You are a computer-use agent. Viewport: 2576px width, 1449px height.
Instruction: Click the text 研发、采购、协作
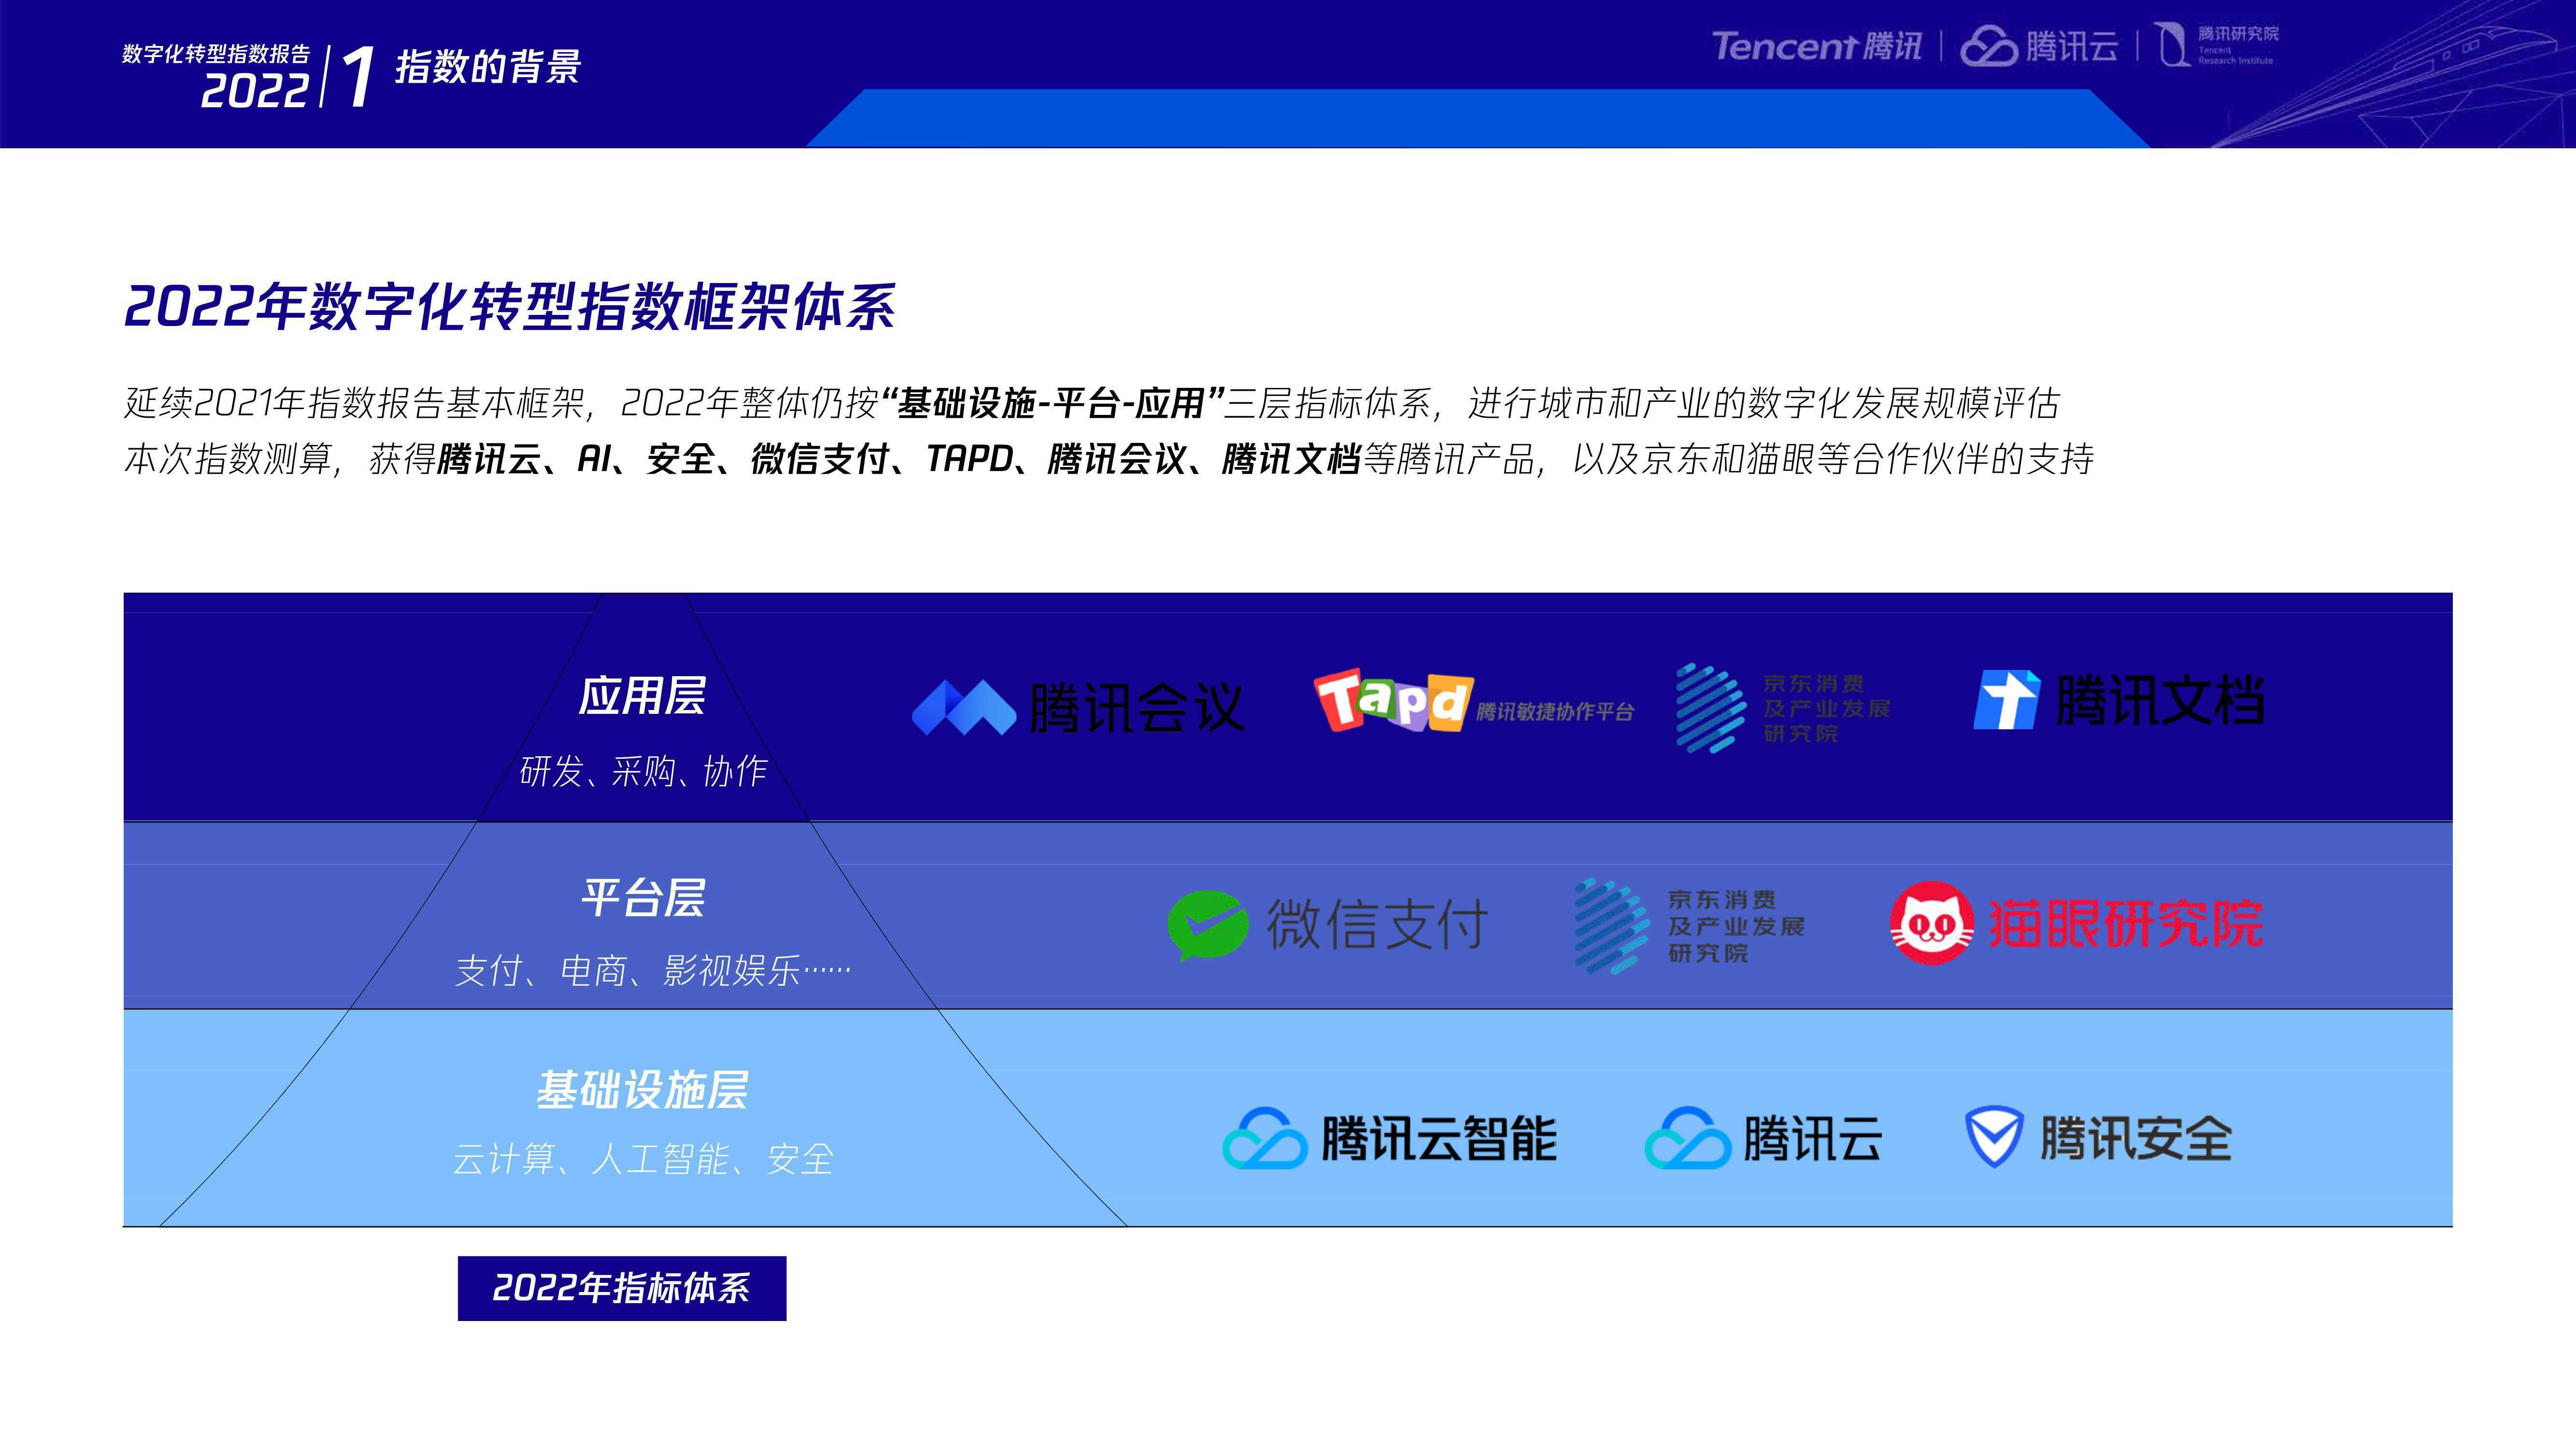(643, 771)
